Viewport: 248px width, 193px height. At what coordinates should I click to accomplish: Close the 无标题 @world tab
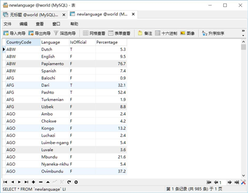click(64, 15)
